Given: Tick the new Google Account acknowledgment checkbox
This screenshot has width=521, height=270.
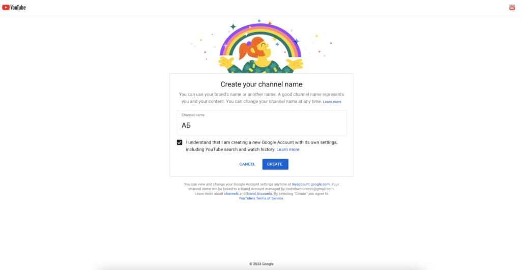Looking at the screenshot, I should pyautogui.click(x=180, y=142).
